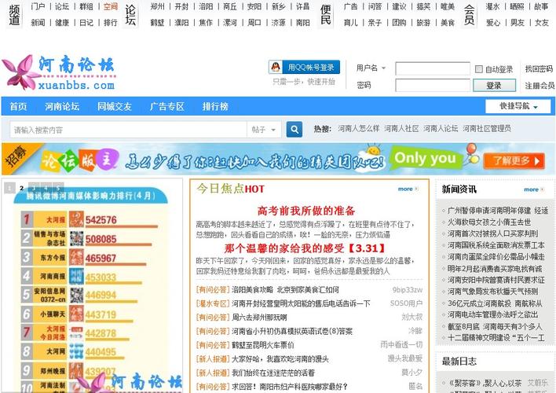Viewport: 556px width, 393px height.
Task: Click 团购 in the convenience links
Action: (x=399, y=22)
